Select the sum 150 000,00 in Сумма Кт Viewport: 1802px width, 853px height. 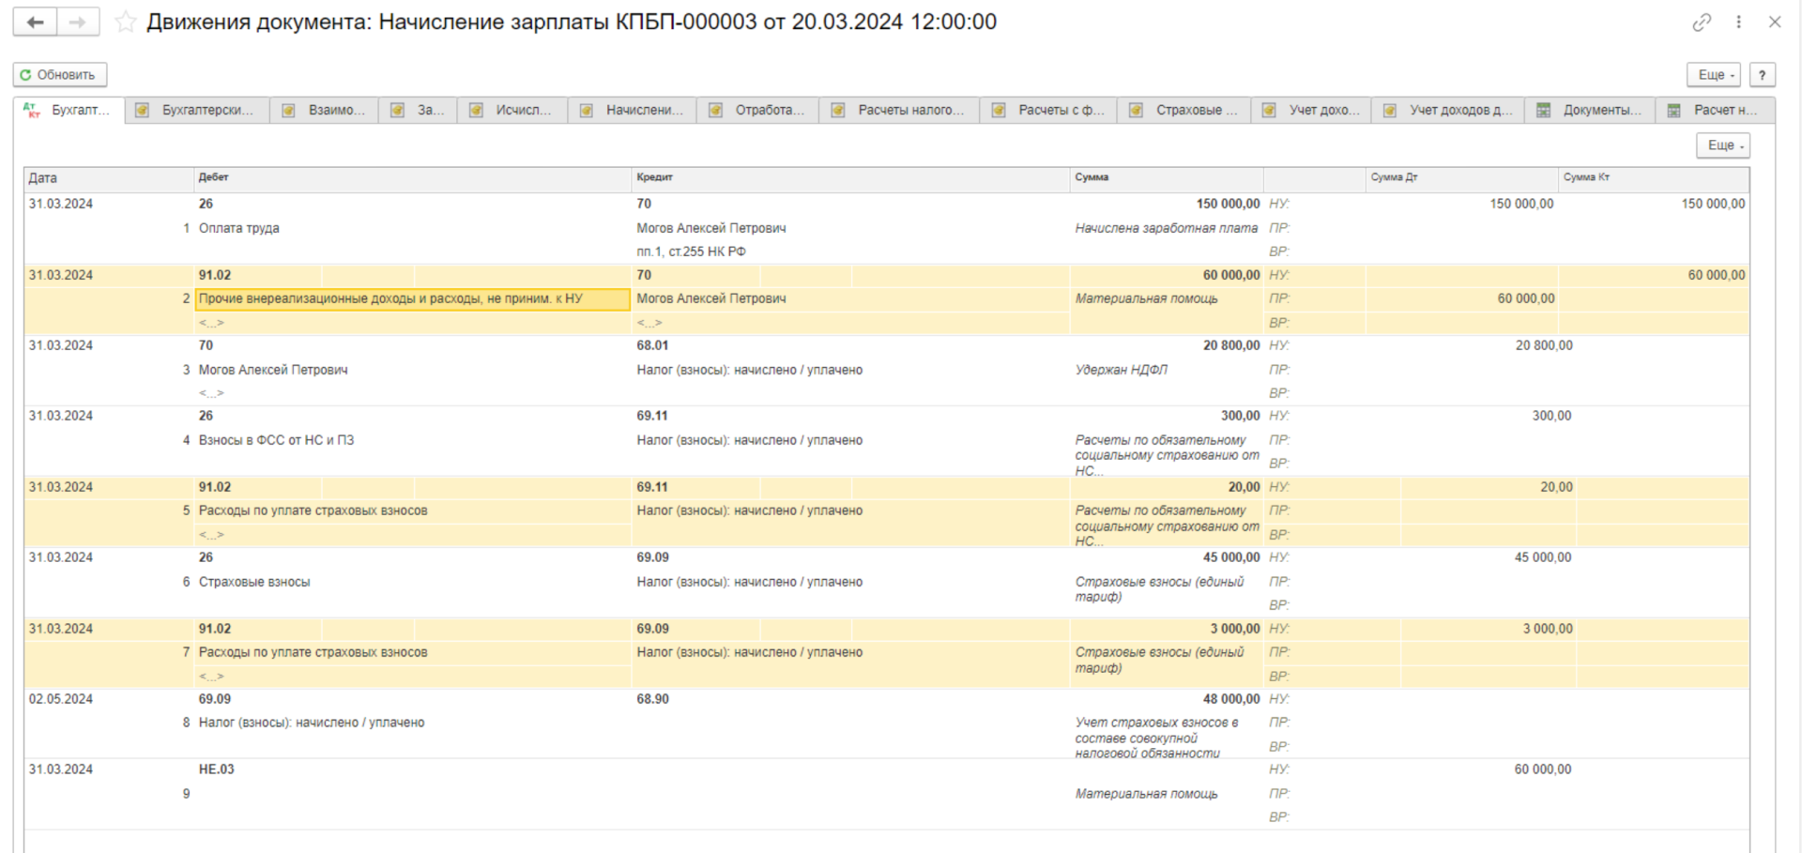click(1713, 205)
